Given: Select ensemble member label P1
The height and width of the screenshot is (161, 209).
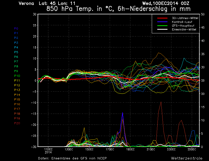Looking at the screenshot, I should (16, 33).
